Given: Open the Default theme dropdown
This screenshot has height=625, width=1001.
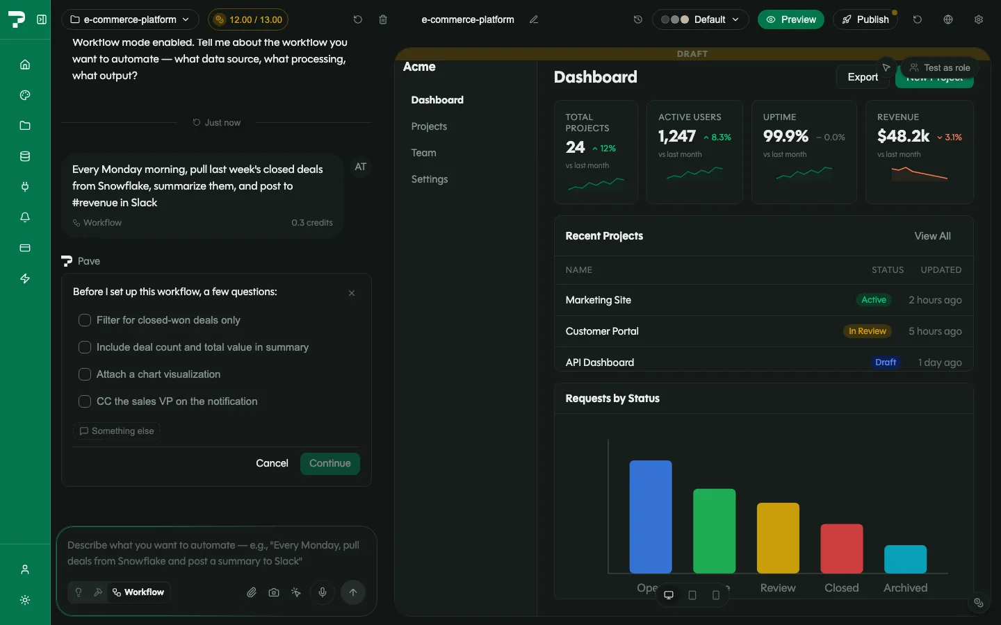Looking at the screenshot, I should point(700,19).
